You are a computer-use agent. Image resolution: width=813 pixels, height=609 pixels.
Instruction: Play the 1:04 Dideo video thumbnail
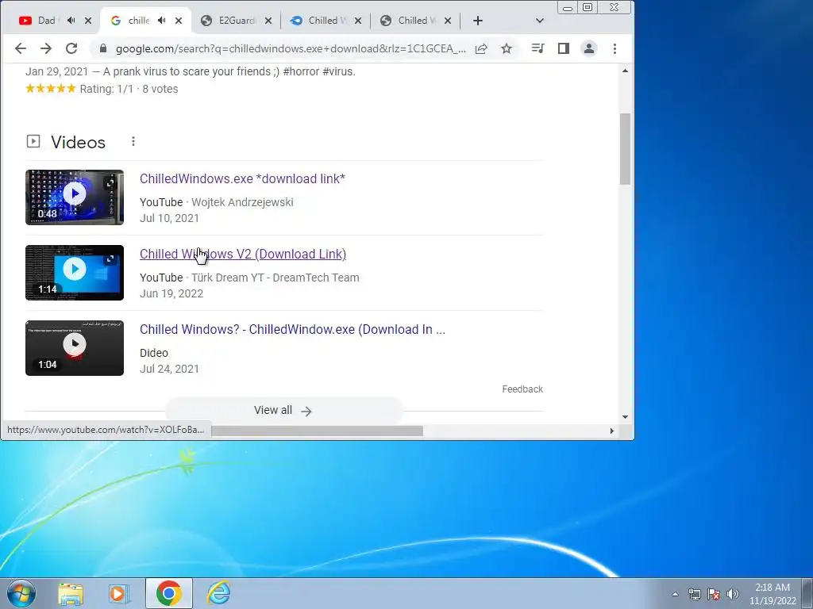pyautogui.click(x=75, y=348)
